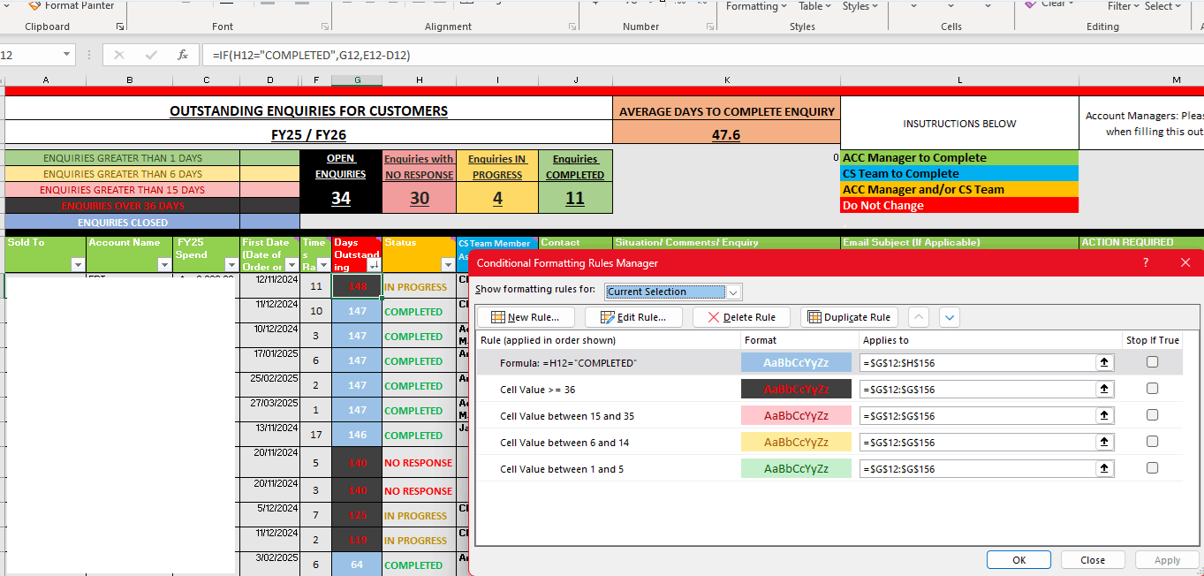Image resolution: width=1204 pixels, height=576 pixels.
Task: Open the First Date column filter dropdown
Action: point(291,265)
